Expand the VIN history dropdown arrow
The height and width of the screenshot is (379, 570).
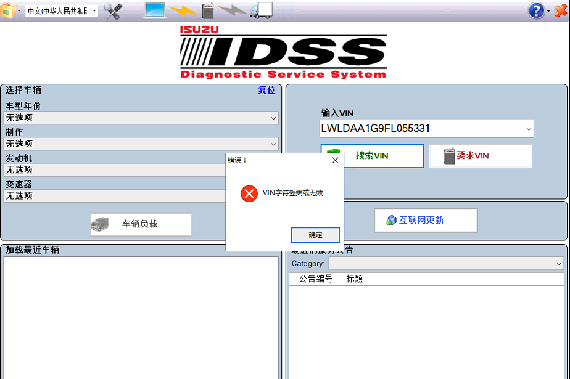[529, 129]
